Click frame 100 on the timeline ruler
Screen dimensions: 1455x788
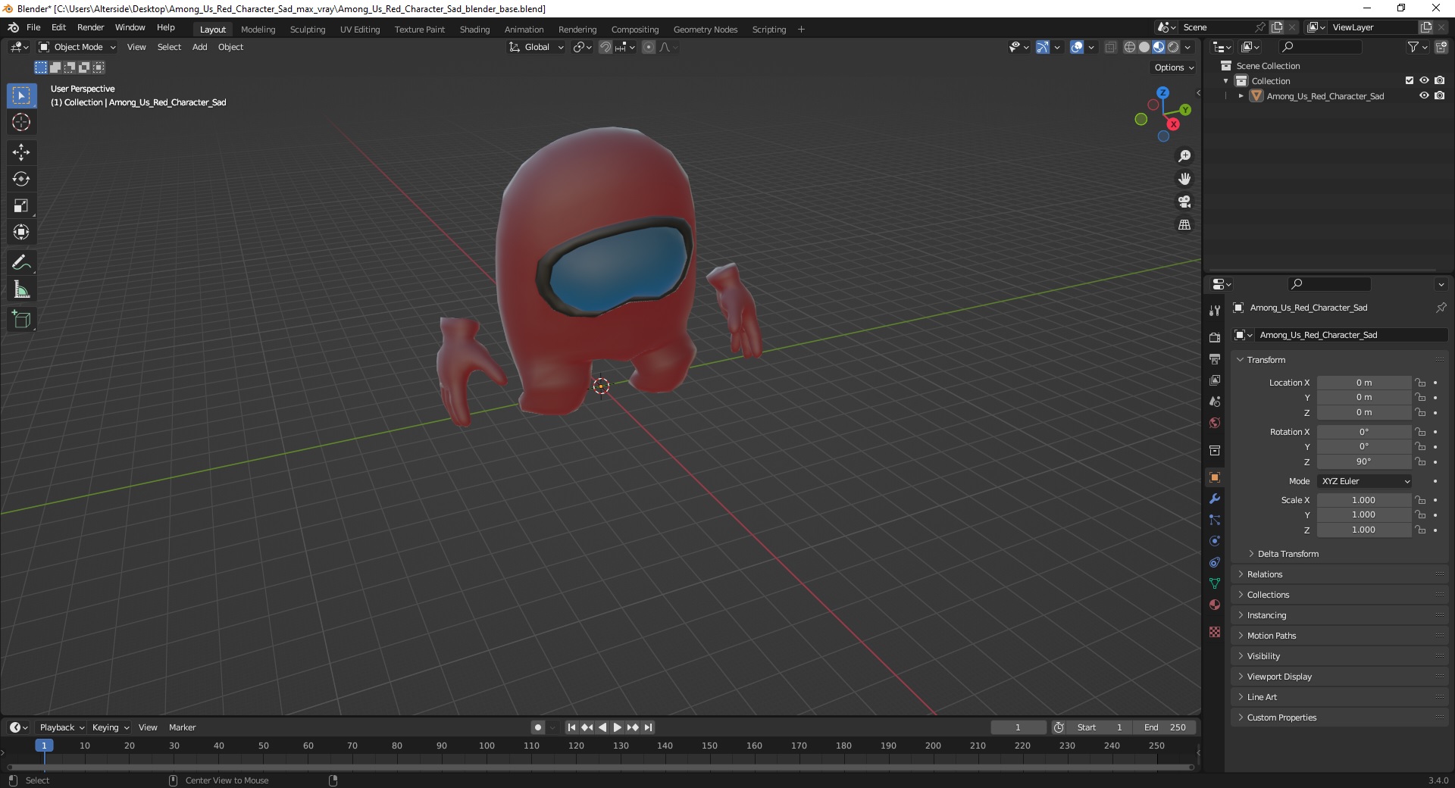point(487,746)
